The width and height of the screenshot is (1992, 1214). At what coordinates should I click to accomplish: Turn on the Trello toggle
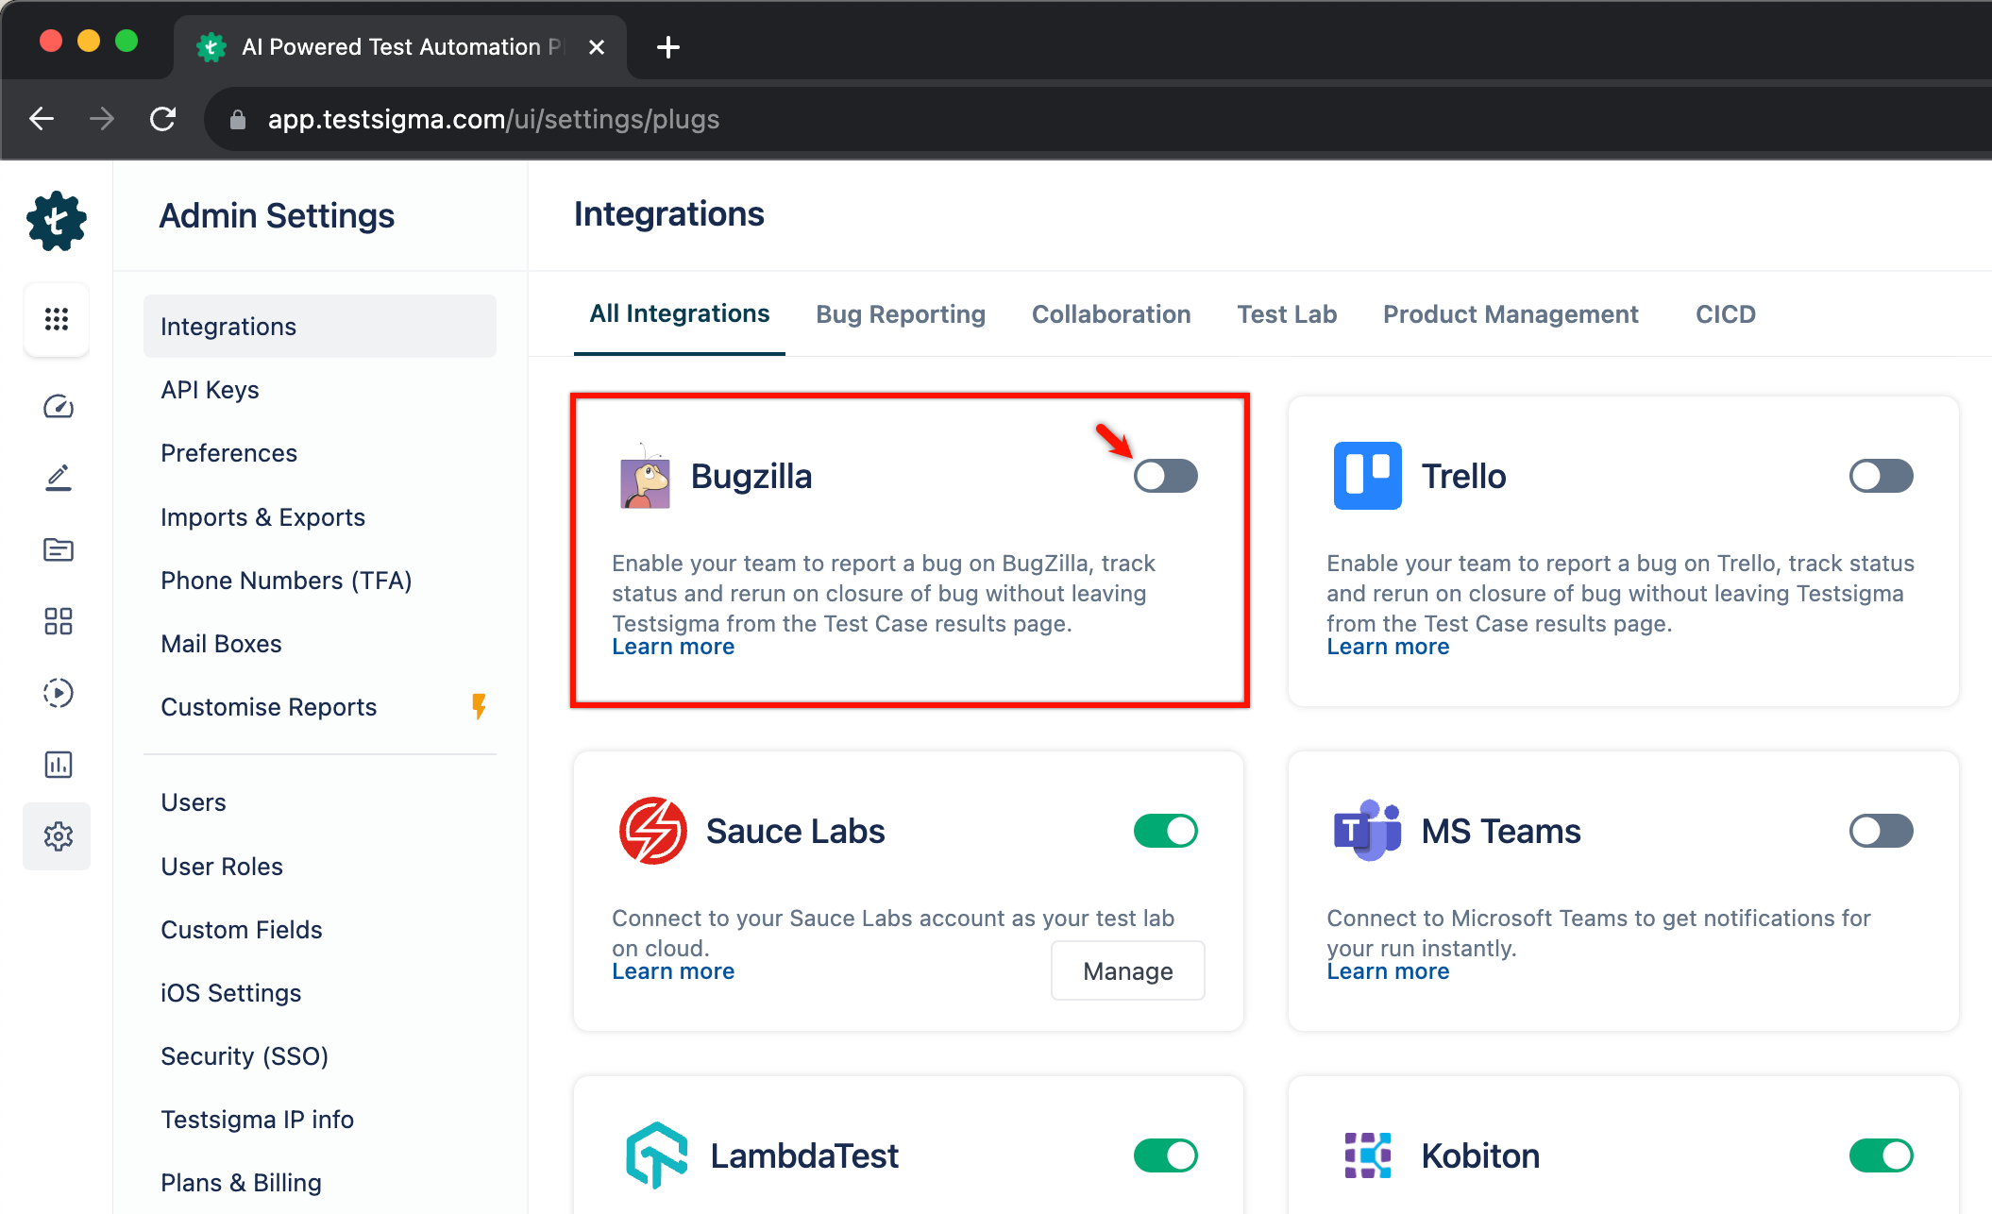pyautogui.click(x=1880, y=476)
